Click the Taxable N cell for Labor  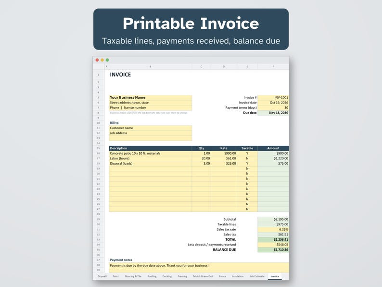[247, 158]
